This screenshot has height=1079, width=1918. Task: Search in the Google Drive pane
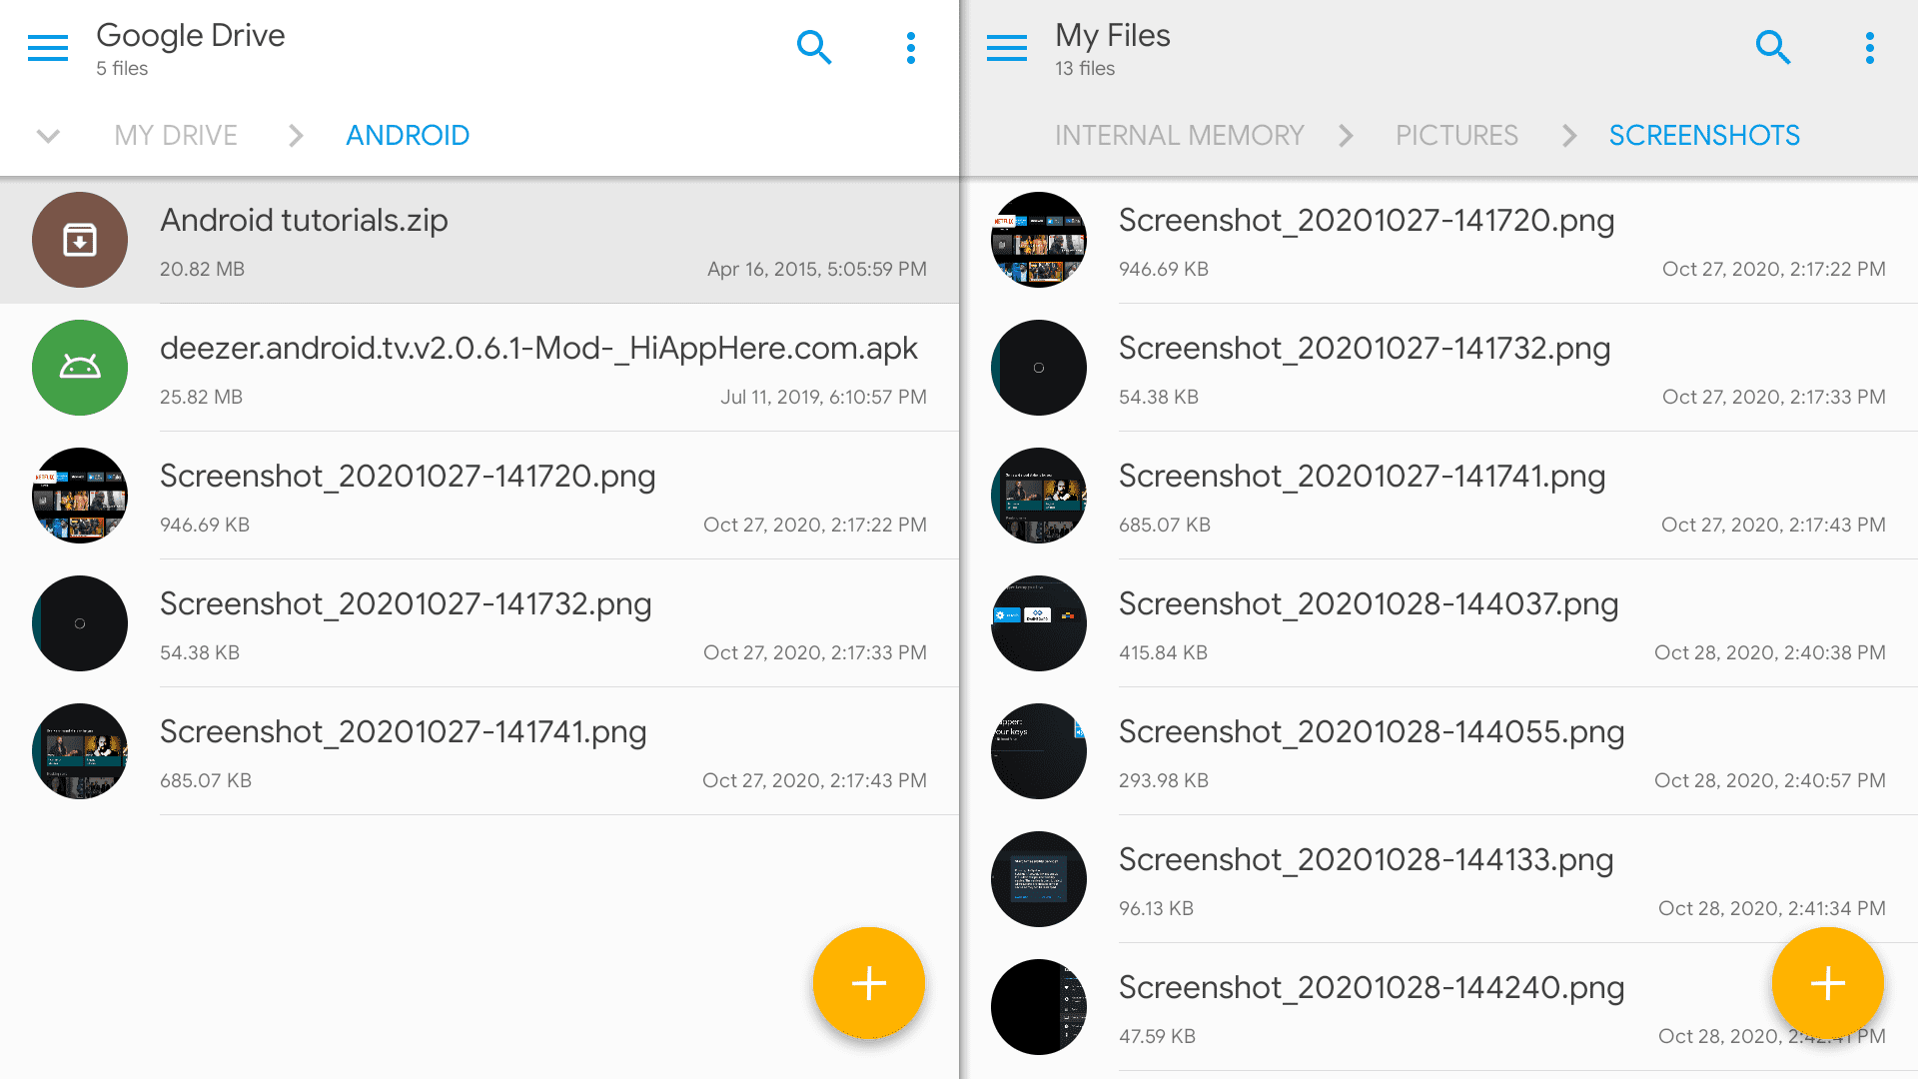point(814,47)
